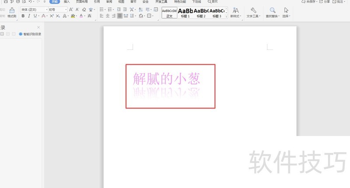
Task: Switch to the 开发工具 (Developer) tab
Action: [x=161, y=2]
